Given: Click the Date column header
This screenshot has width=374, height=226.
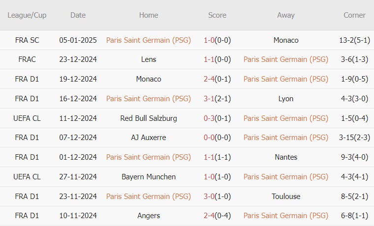Looking at the screenshot, I should pyautogui.click(x=78, y=15).
